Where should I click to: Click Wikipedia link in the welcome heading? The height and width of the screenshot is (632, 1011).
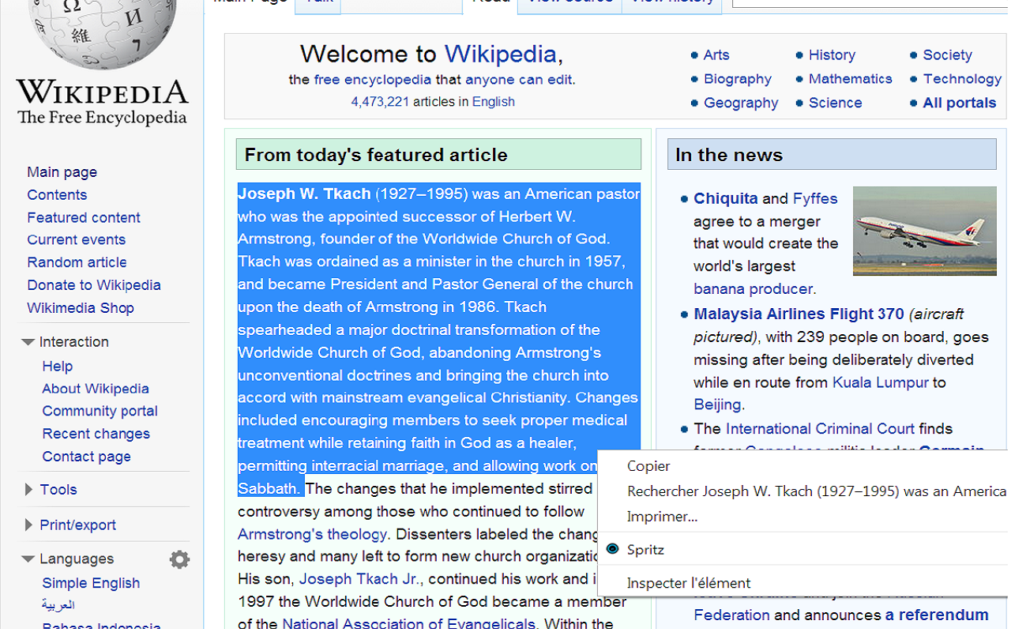point(501,55)
